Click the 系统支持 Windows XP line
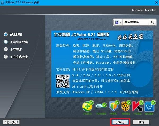This screenshot has height=126, width=159. (x=97, y=92)
